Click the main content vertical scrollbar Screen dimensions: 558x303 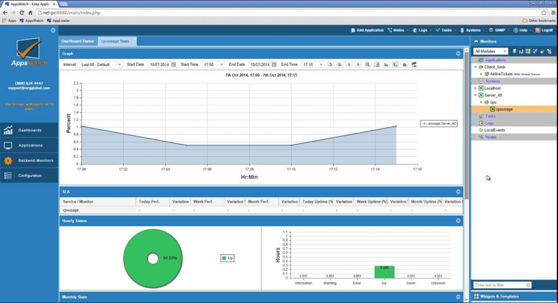(x=466, y=125)
